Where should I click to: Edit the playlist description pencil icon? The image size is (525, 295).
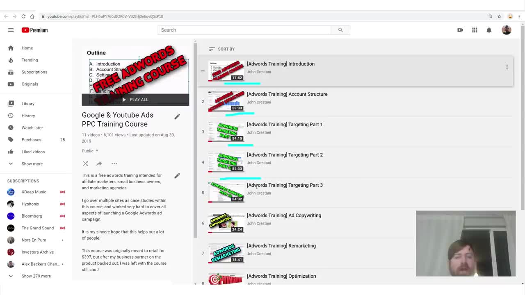[x=177, y=176]
